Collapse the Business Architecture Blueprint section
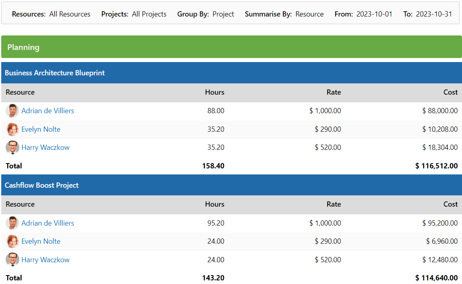The image size is (462, 284). coord(56,73)
